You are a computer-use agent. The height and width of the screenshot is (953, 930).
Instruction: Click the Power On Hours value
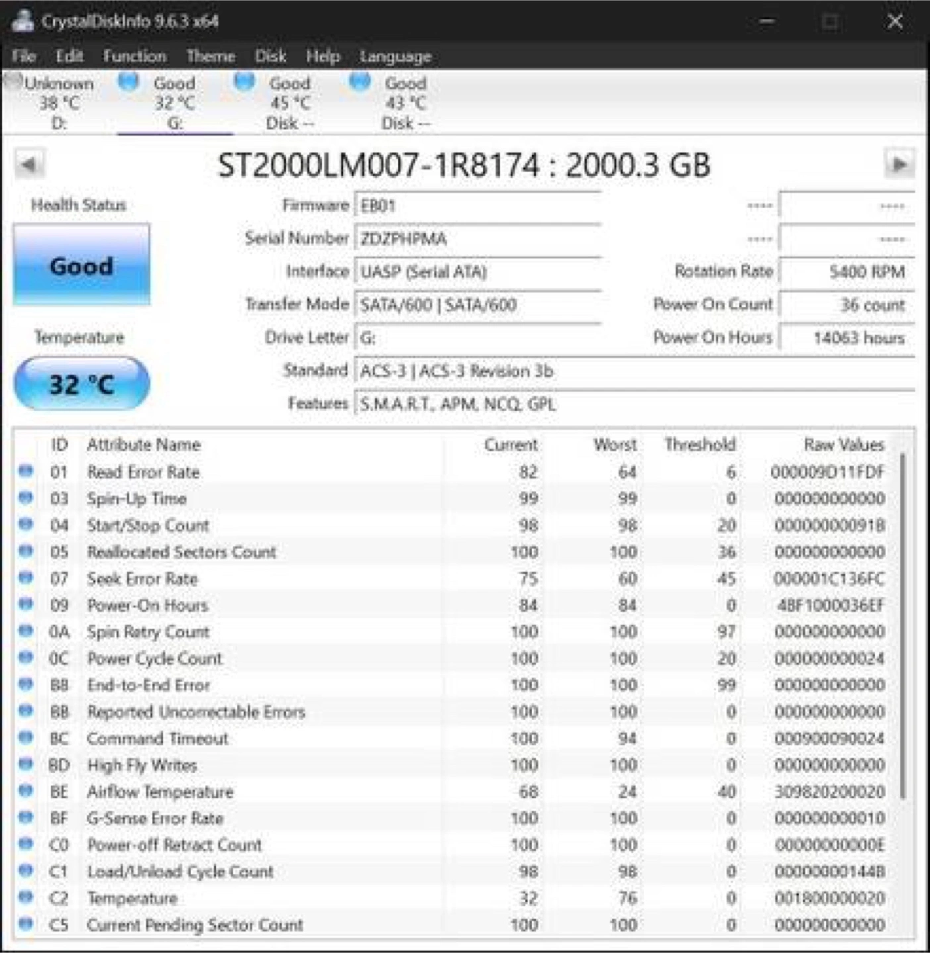pyautogui.click(x=847, y=338)
